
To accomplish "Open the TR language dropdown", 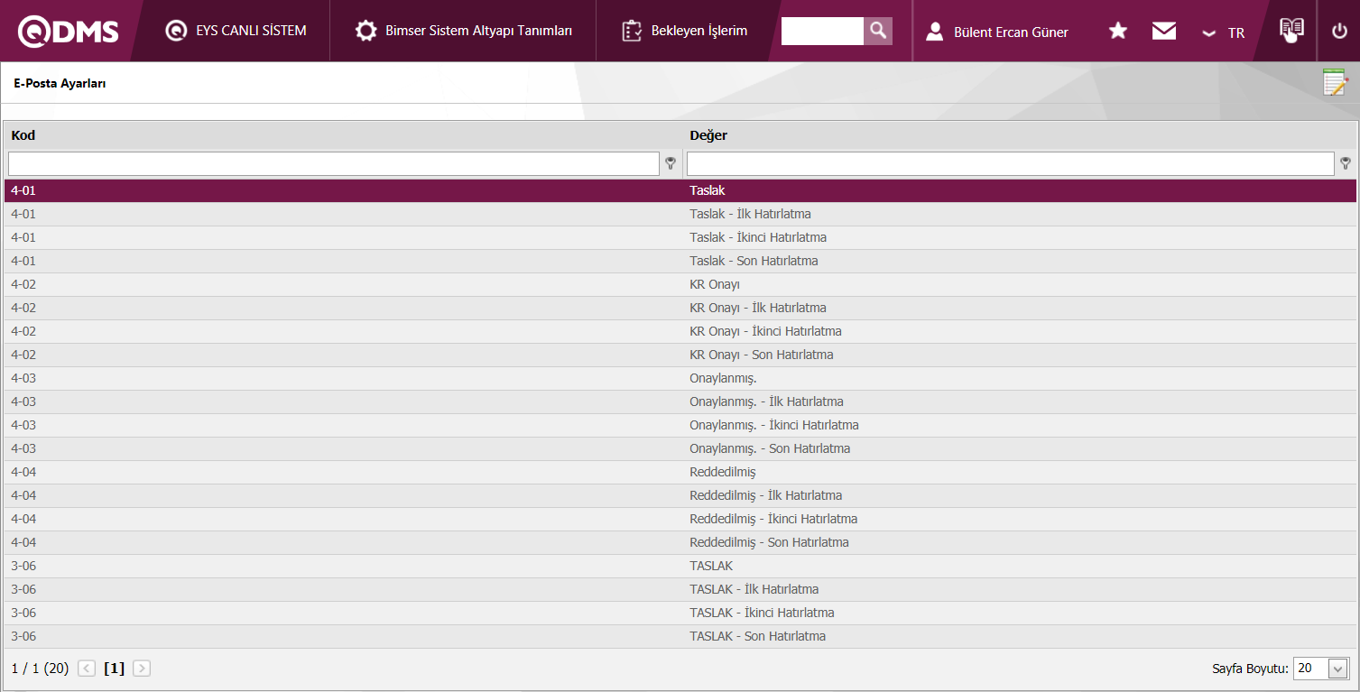I will click(1224, 32).
